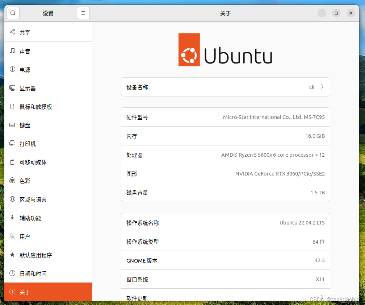The height and width of the screenshot is (305, 365).
Task: Click Ubuntu 22.04.2 LTS OS name value
Action: (x=302, y=223)
